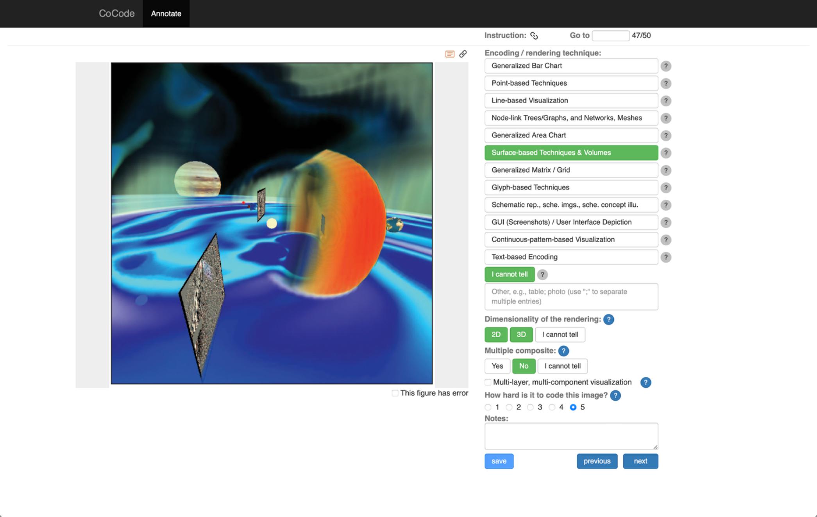This screenshot has height=517, width=817.
Task: Click the Notes text area
Action: tap(571, 436)
